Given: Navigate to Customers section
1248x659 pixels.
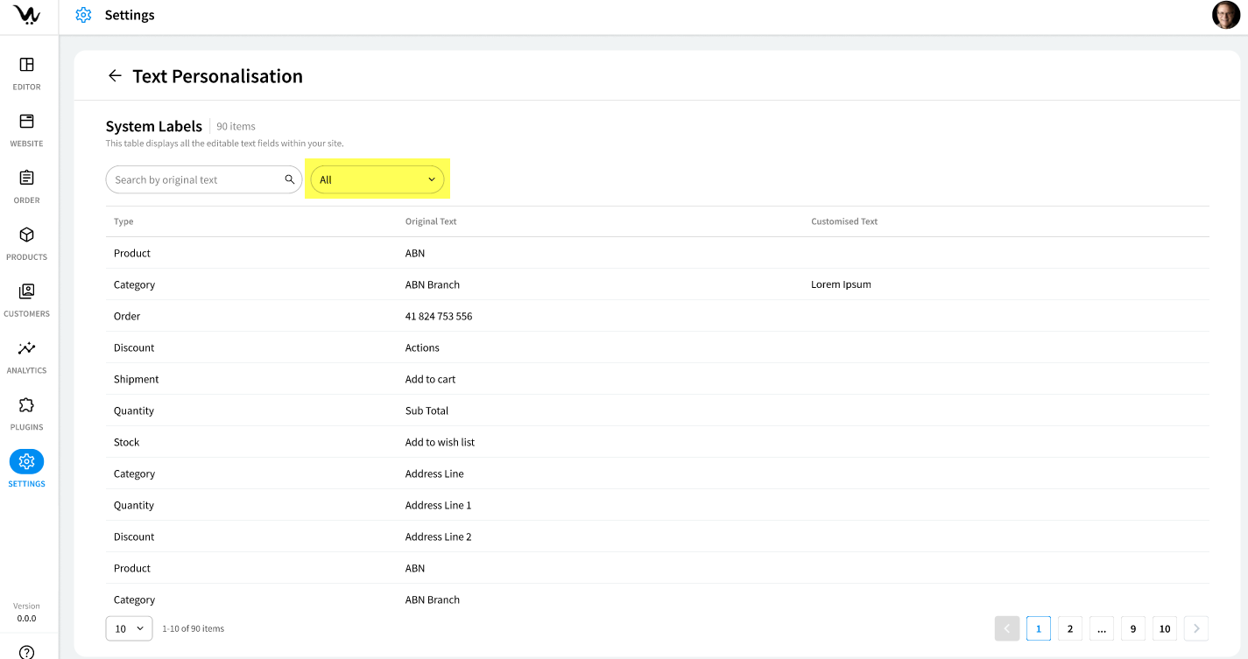Looking at the screenshot, I should tap(26, 291).
